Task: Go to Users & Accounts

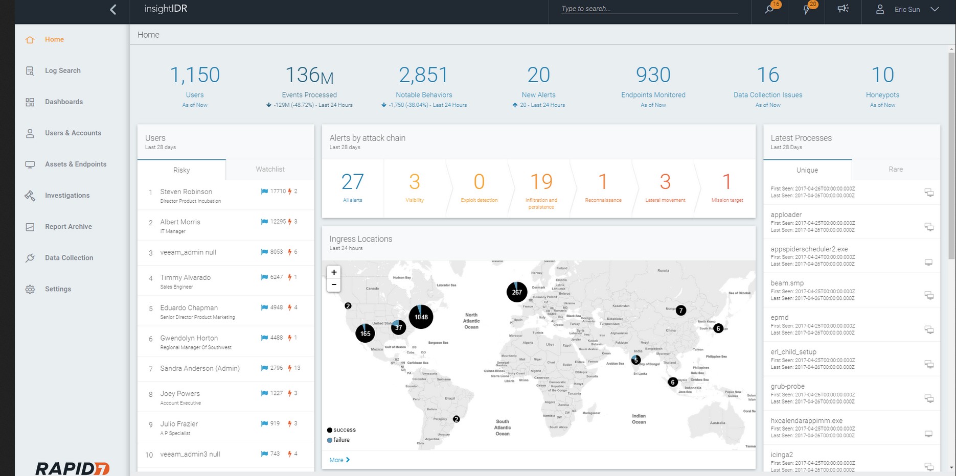Action: click(x=73, y=133)
